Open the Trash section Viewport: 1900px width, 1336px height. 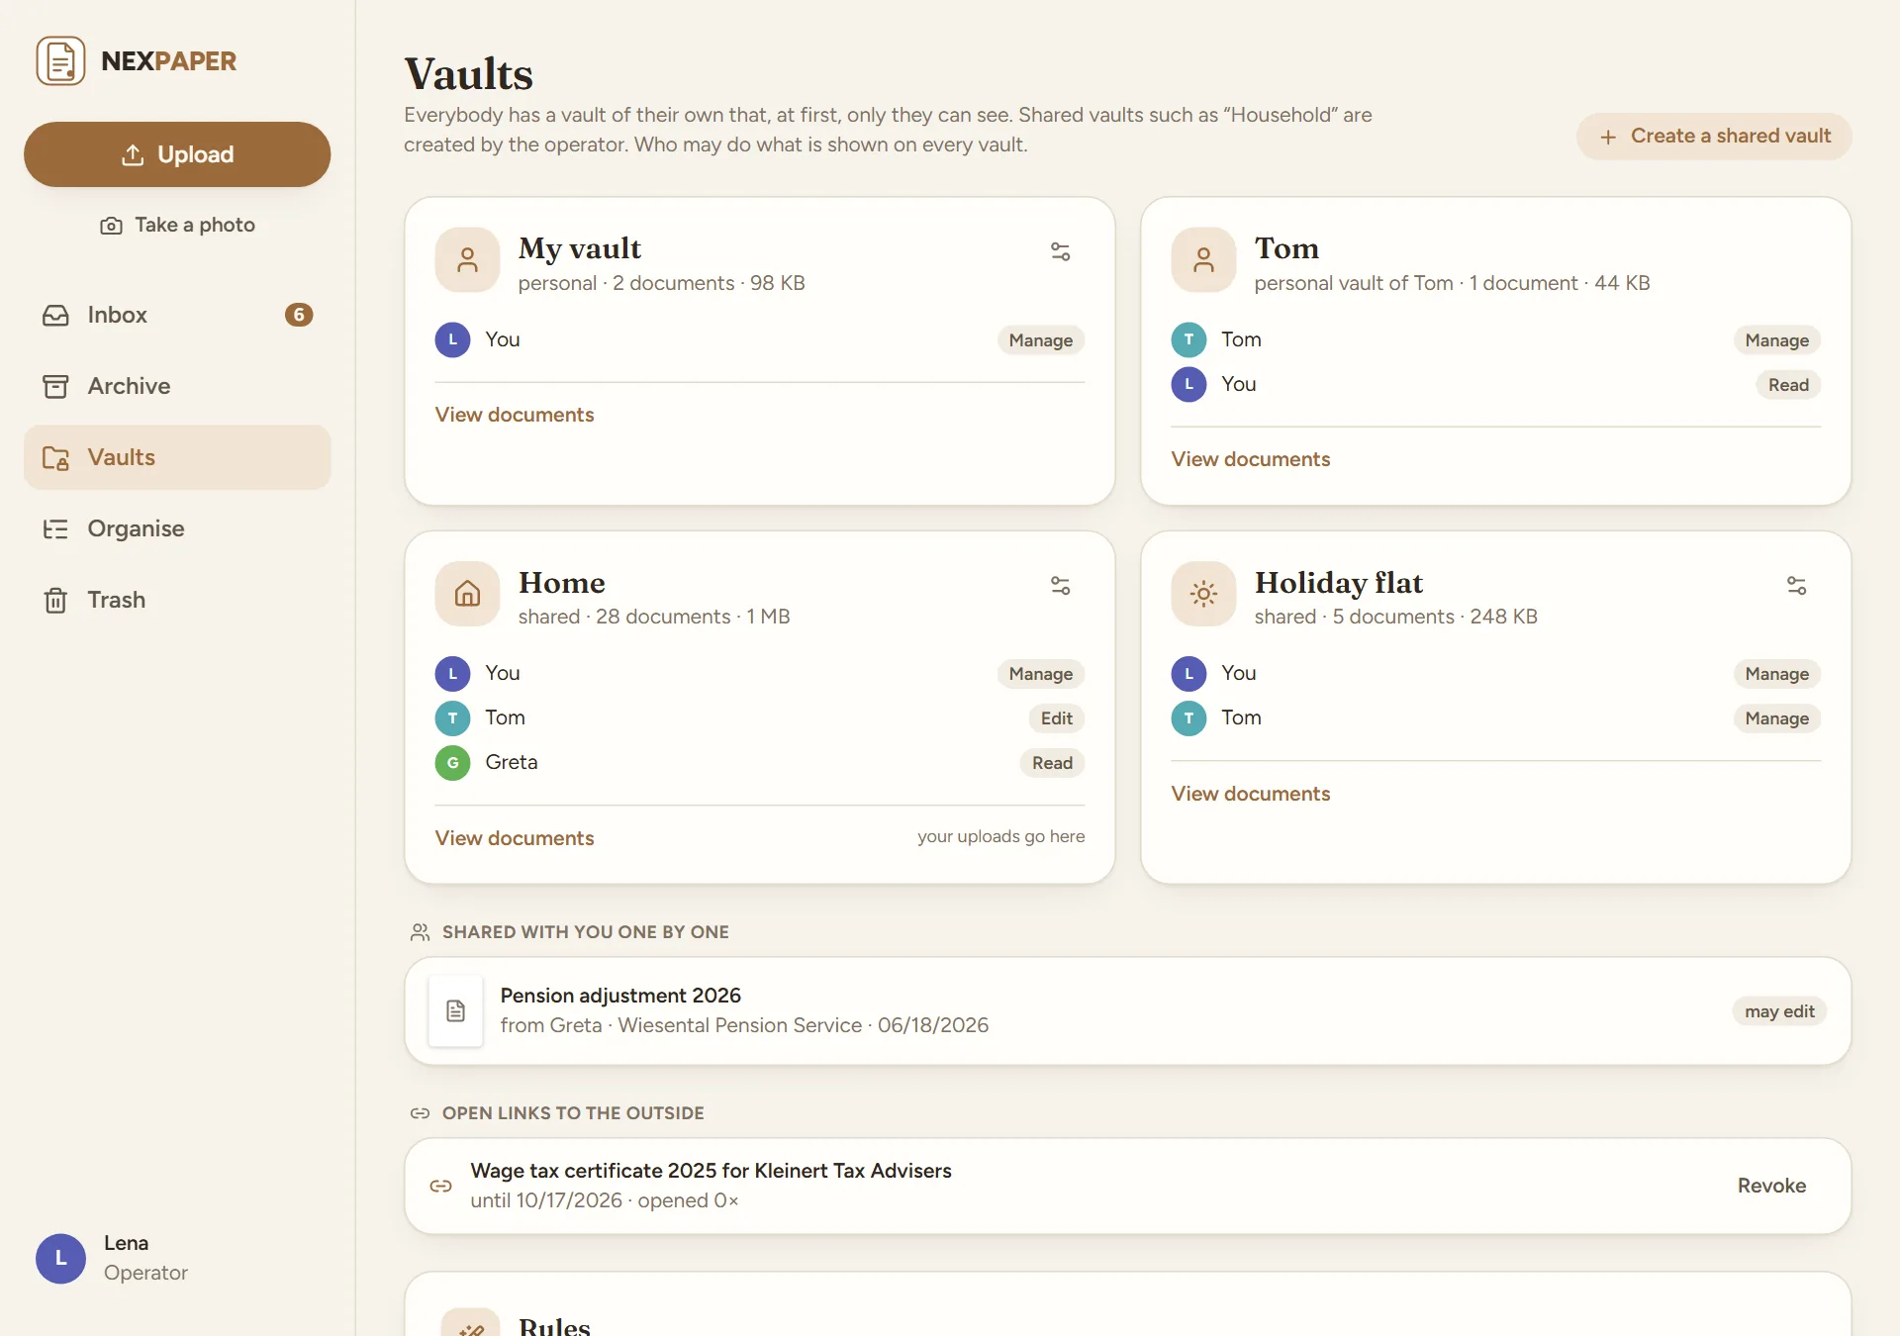[177, 600]
